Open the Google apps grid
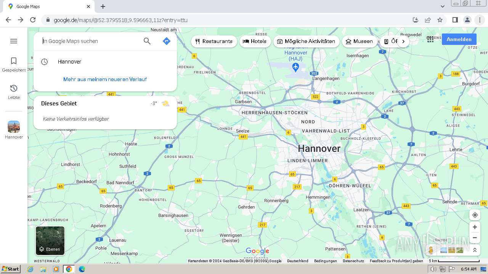This screenshot has width=488, height=274. pos(430,39)
